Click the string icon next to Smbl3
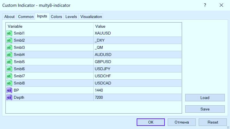Viewport: 230px width, 129px height. (9, 47)
